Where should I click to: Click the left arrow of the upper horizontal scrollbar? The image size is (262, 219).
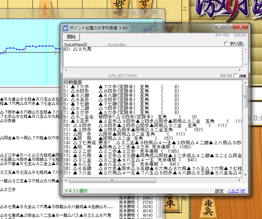66,70
